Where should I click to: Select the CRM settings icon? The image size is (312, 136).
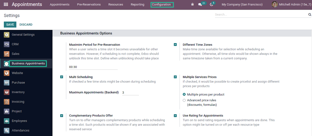coord(7,44)
